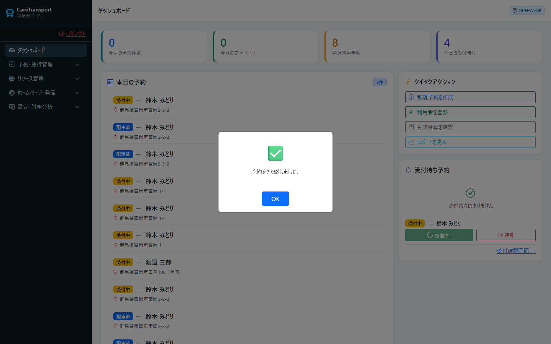Click the location pin icon in 渡辺 三郎 row
The width and height of the screenshot is (551, 344).
pos(116,272)
